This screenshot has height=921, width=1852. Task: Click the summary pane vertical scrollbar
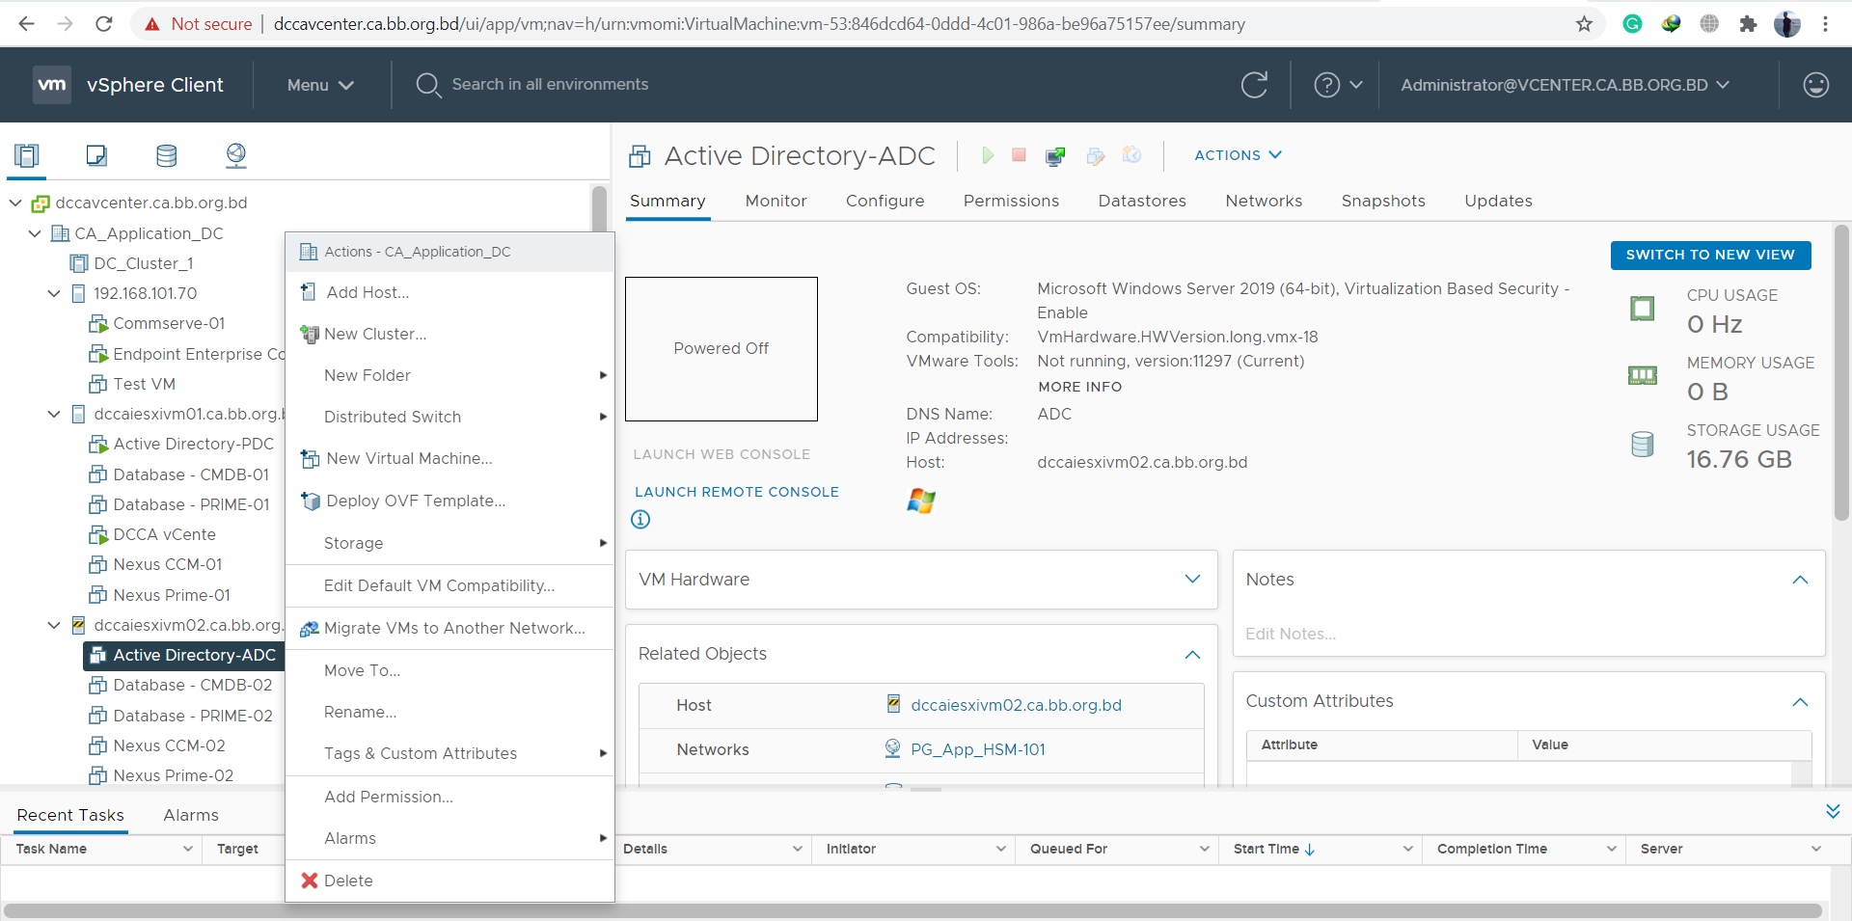pyautogui.click(x=1841, y=372)
